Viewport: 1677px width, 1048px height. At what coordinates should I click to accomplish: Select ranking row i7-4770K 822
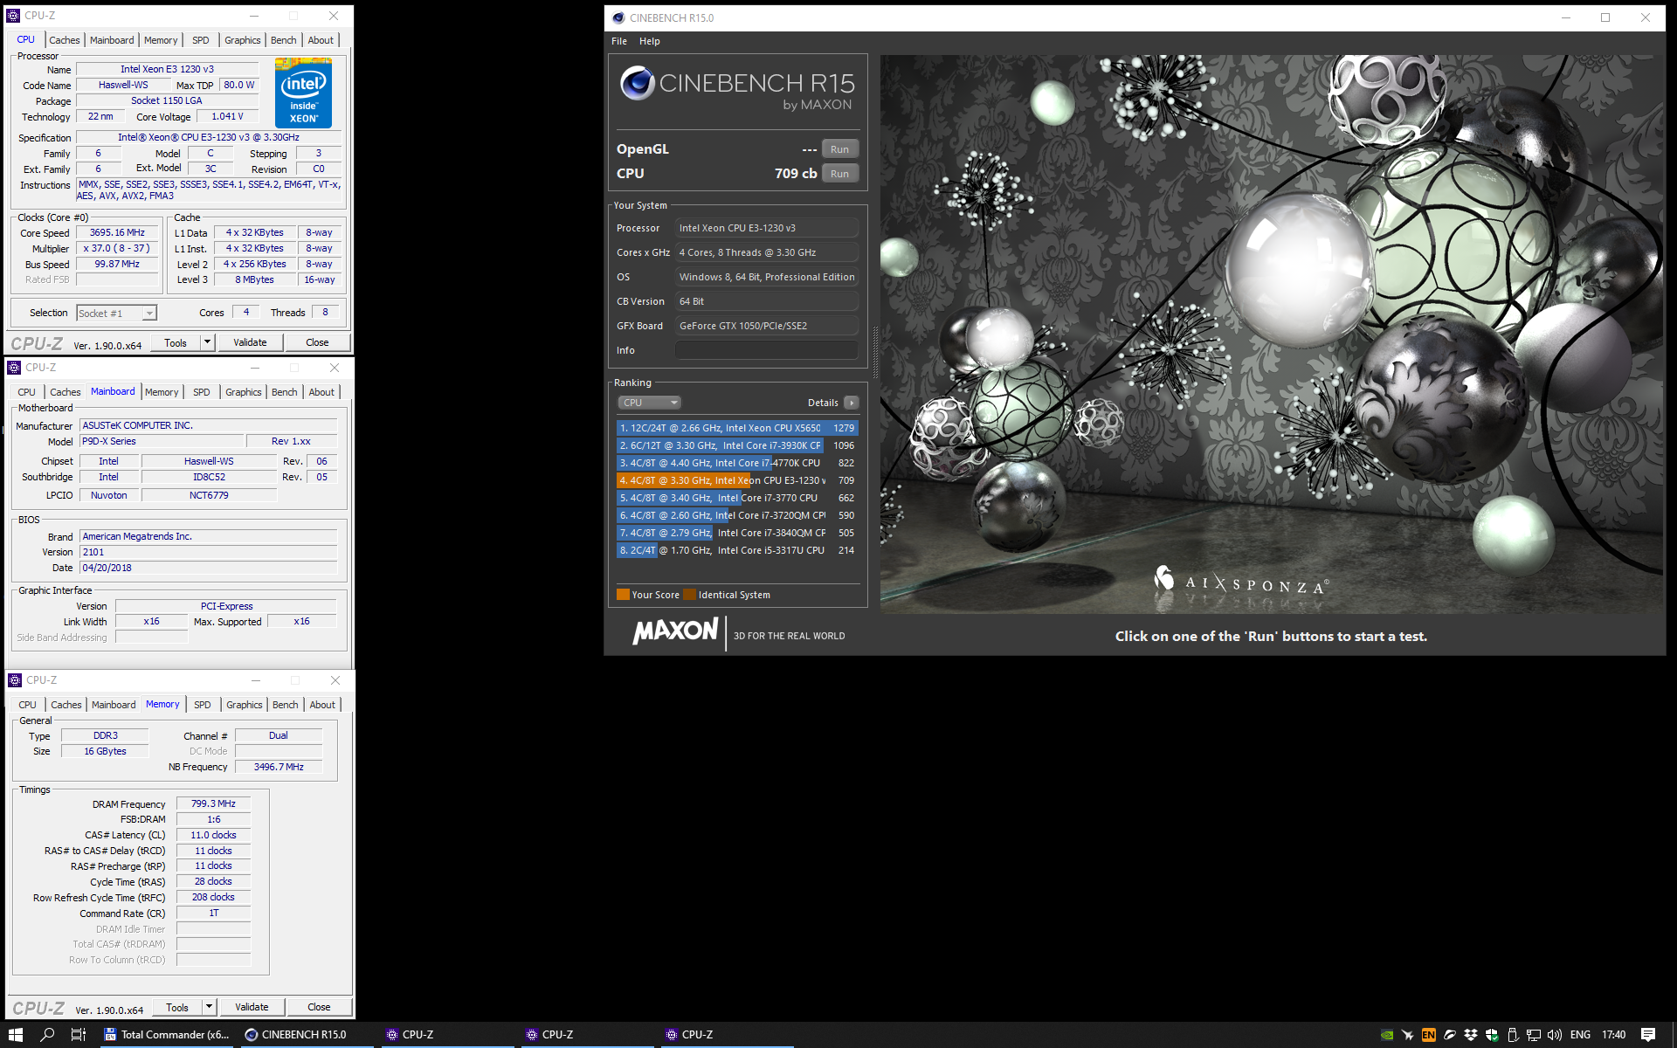737,463
